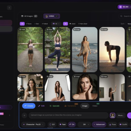Change the 2:3 aspect ratio
This screenshot has height=131, width=131.
pos(52,124)
